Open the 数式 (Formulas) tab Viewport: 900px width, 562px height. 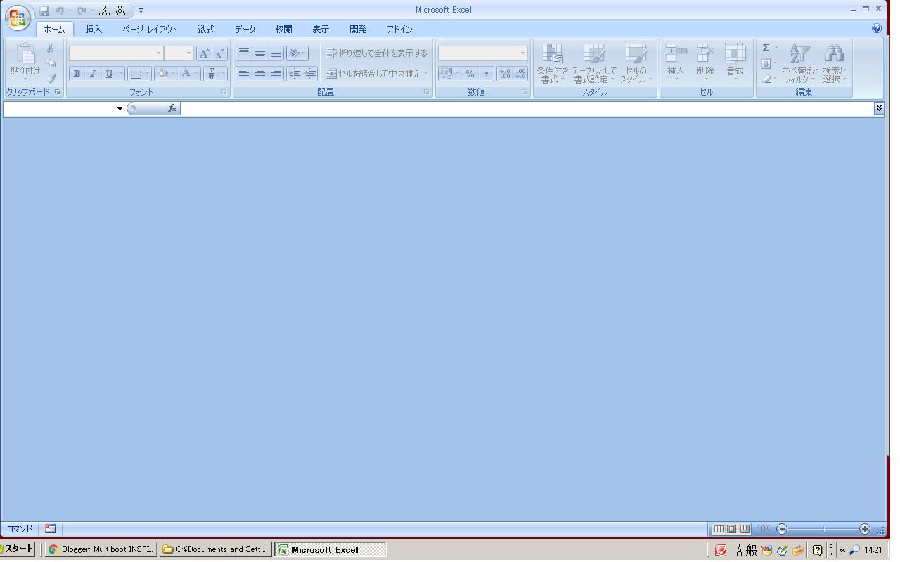click(x=206, y=30)
